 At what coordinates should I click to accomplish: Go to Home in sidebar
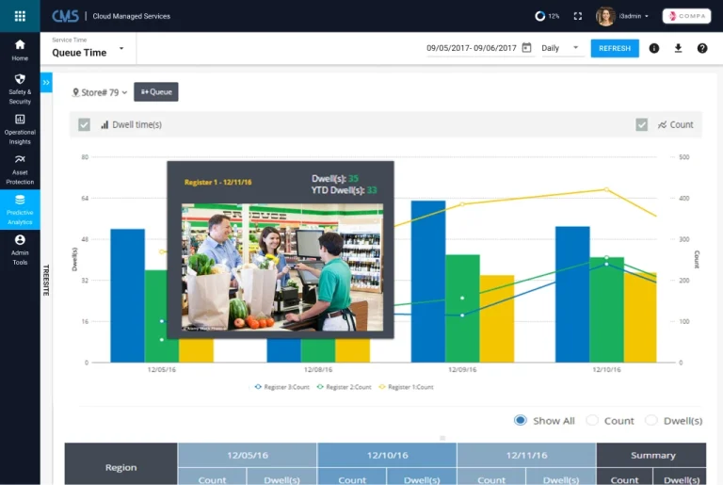click(x=20, y=50)
